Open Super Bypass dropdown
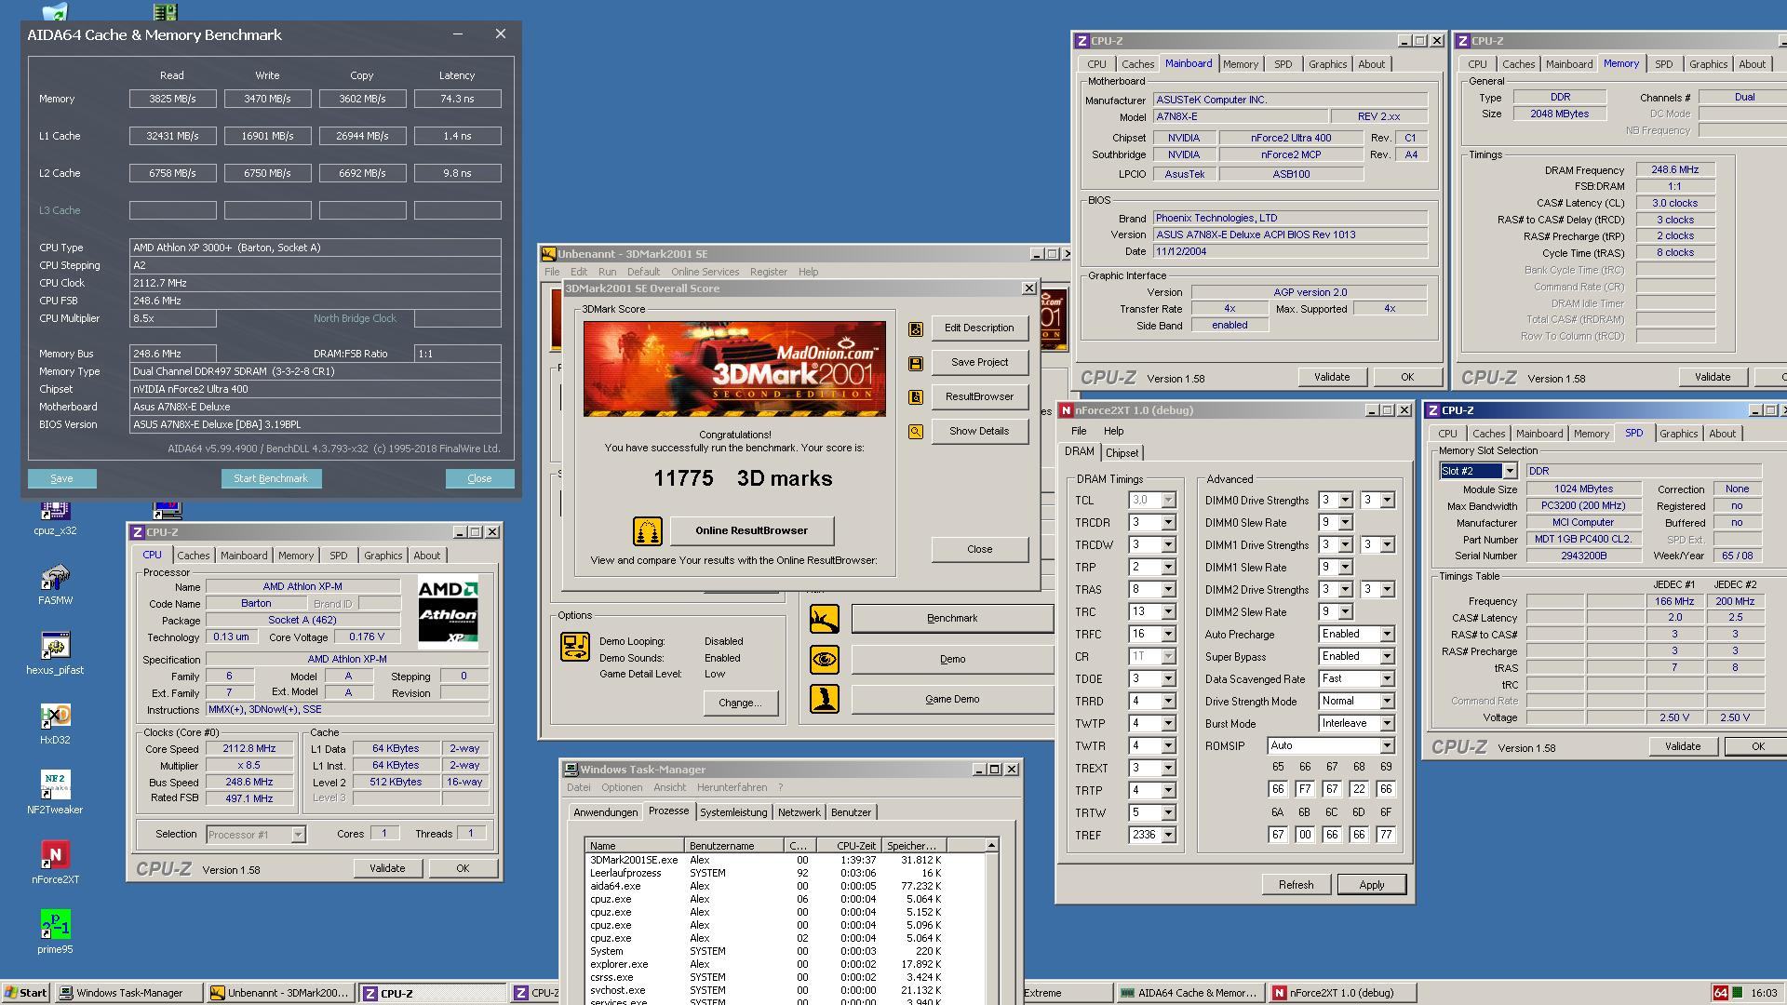 point(1386,657)
